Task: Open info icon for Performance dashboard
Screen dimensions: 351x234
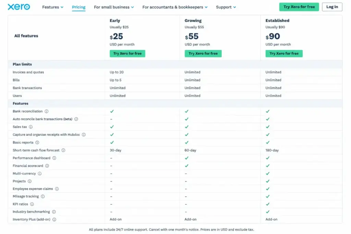Action: coord(54,158)
